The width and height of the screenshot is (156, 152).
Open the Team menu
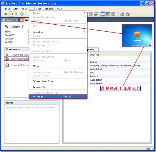tap(39, 9)
